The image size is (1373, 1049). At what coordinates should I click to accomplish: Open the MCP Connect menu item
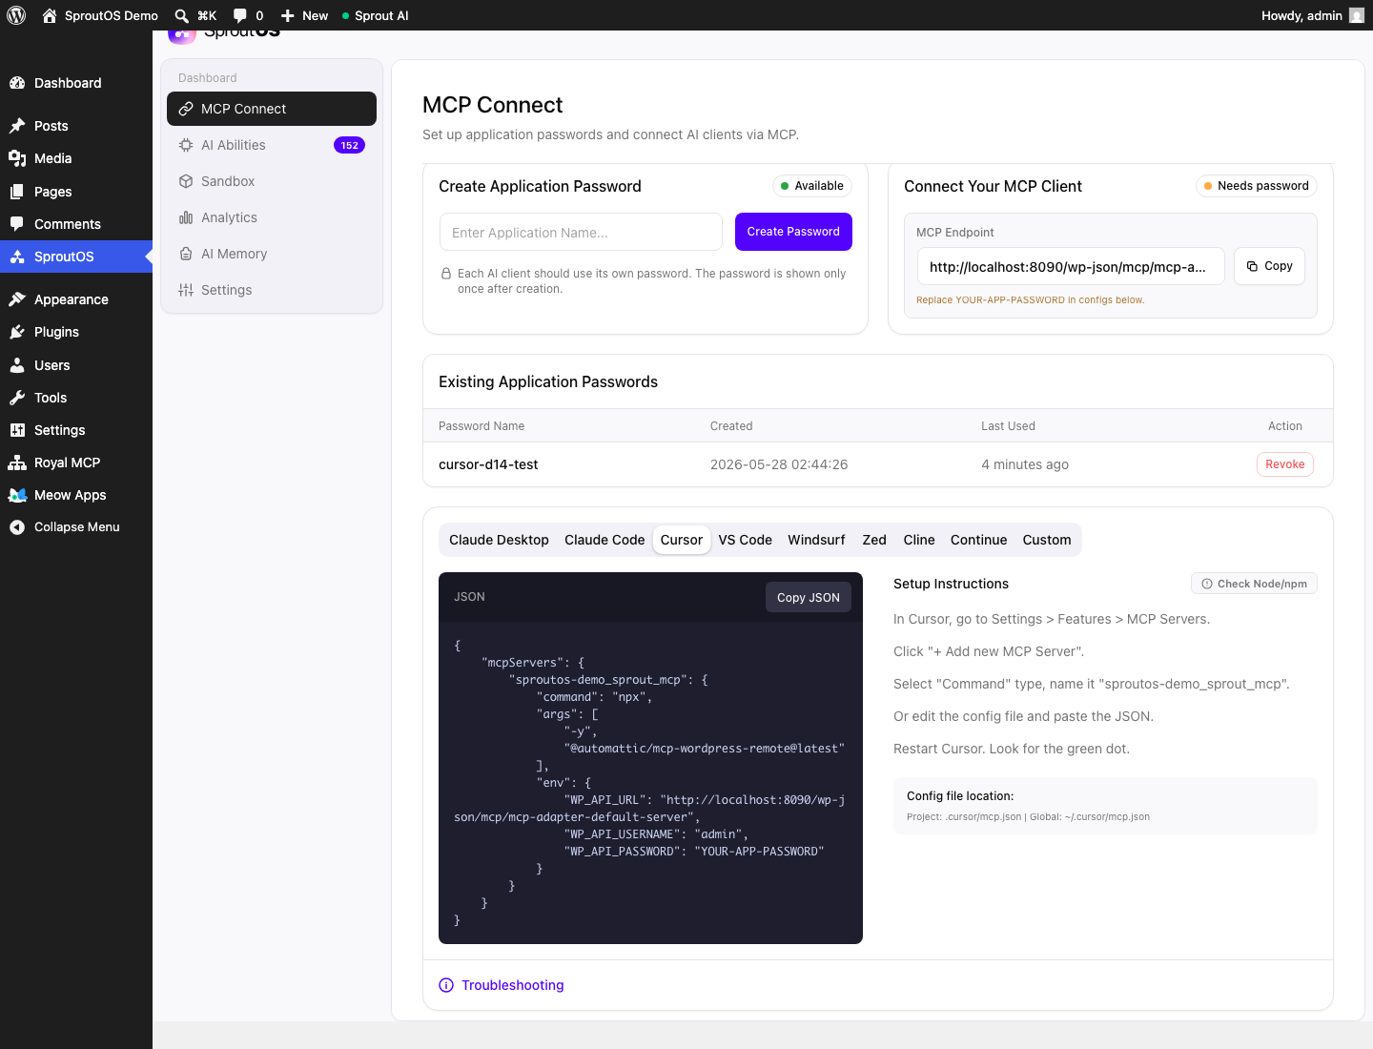[272, 109]
